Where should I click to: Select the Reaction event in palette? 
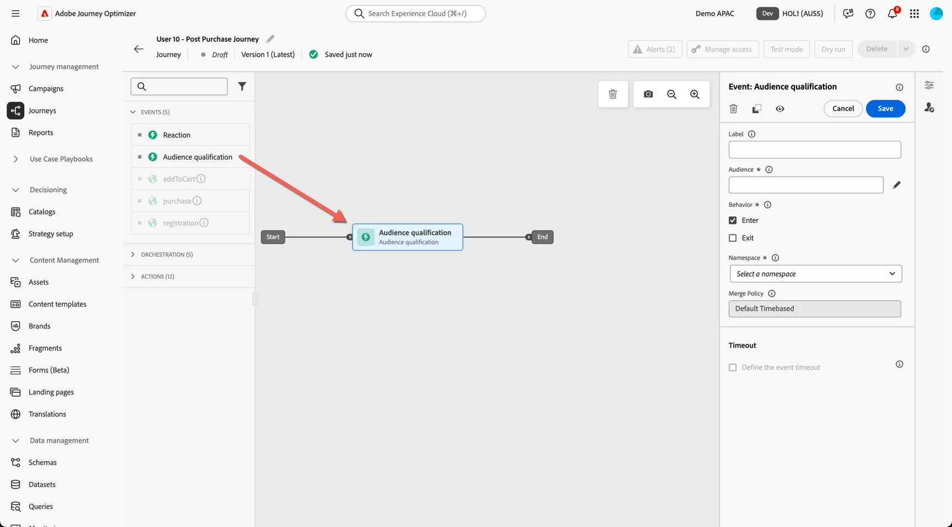[191, 135]
